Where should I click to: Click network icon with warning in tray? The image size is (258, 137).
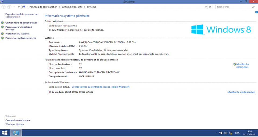pos(231,133)
